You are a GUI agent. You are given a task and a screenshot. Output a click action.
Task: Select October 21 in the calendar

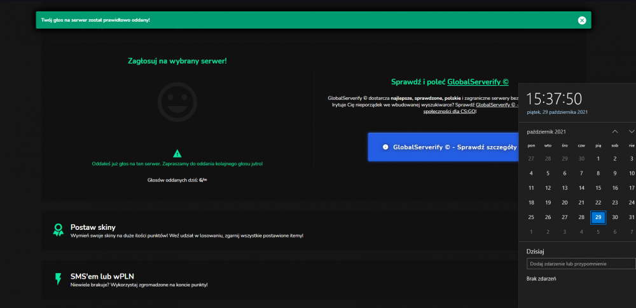pos(582,203)
